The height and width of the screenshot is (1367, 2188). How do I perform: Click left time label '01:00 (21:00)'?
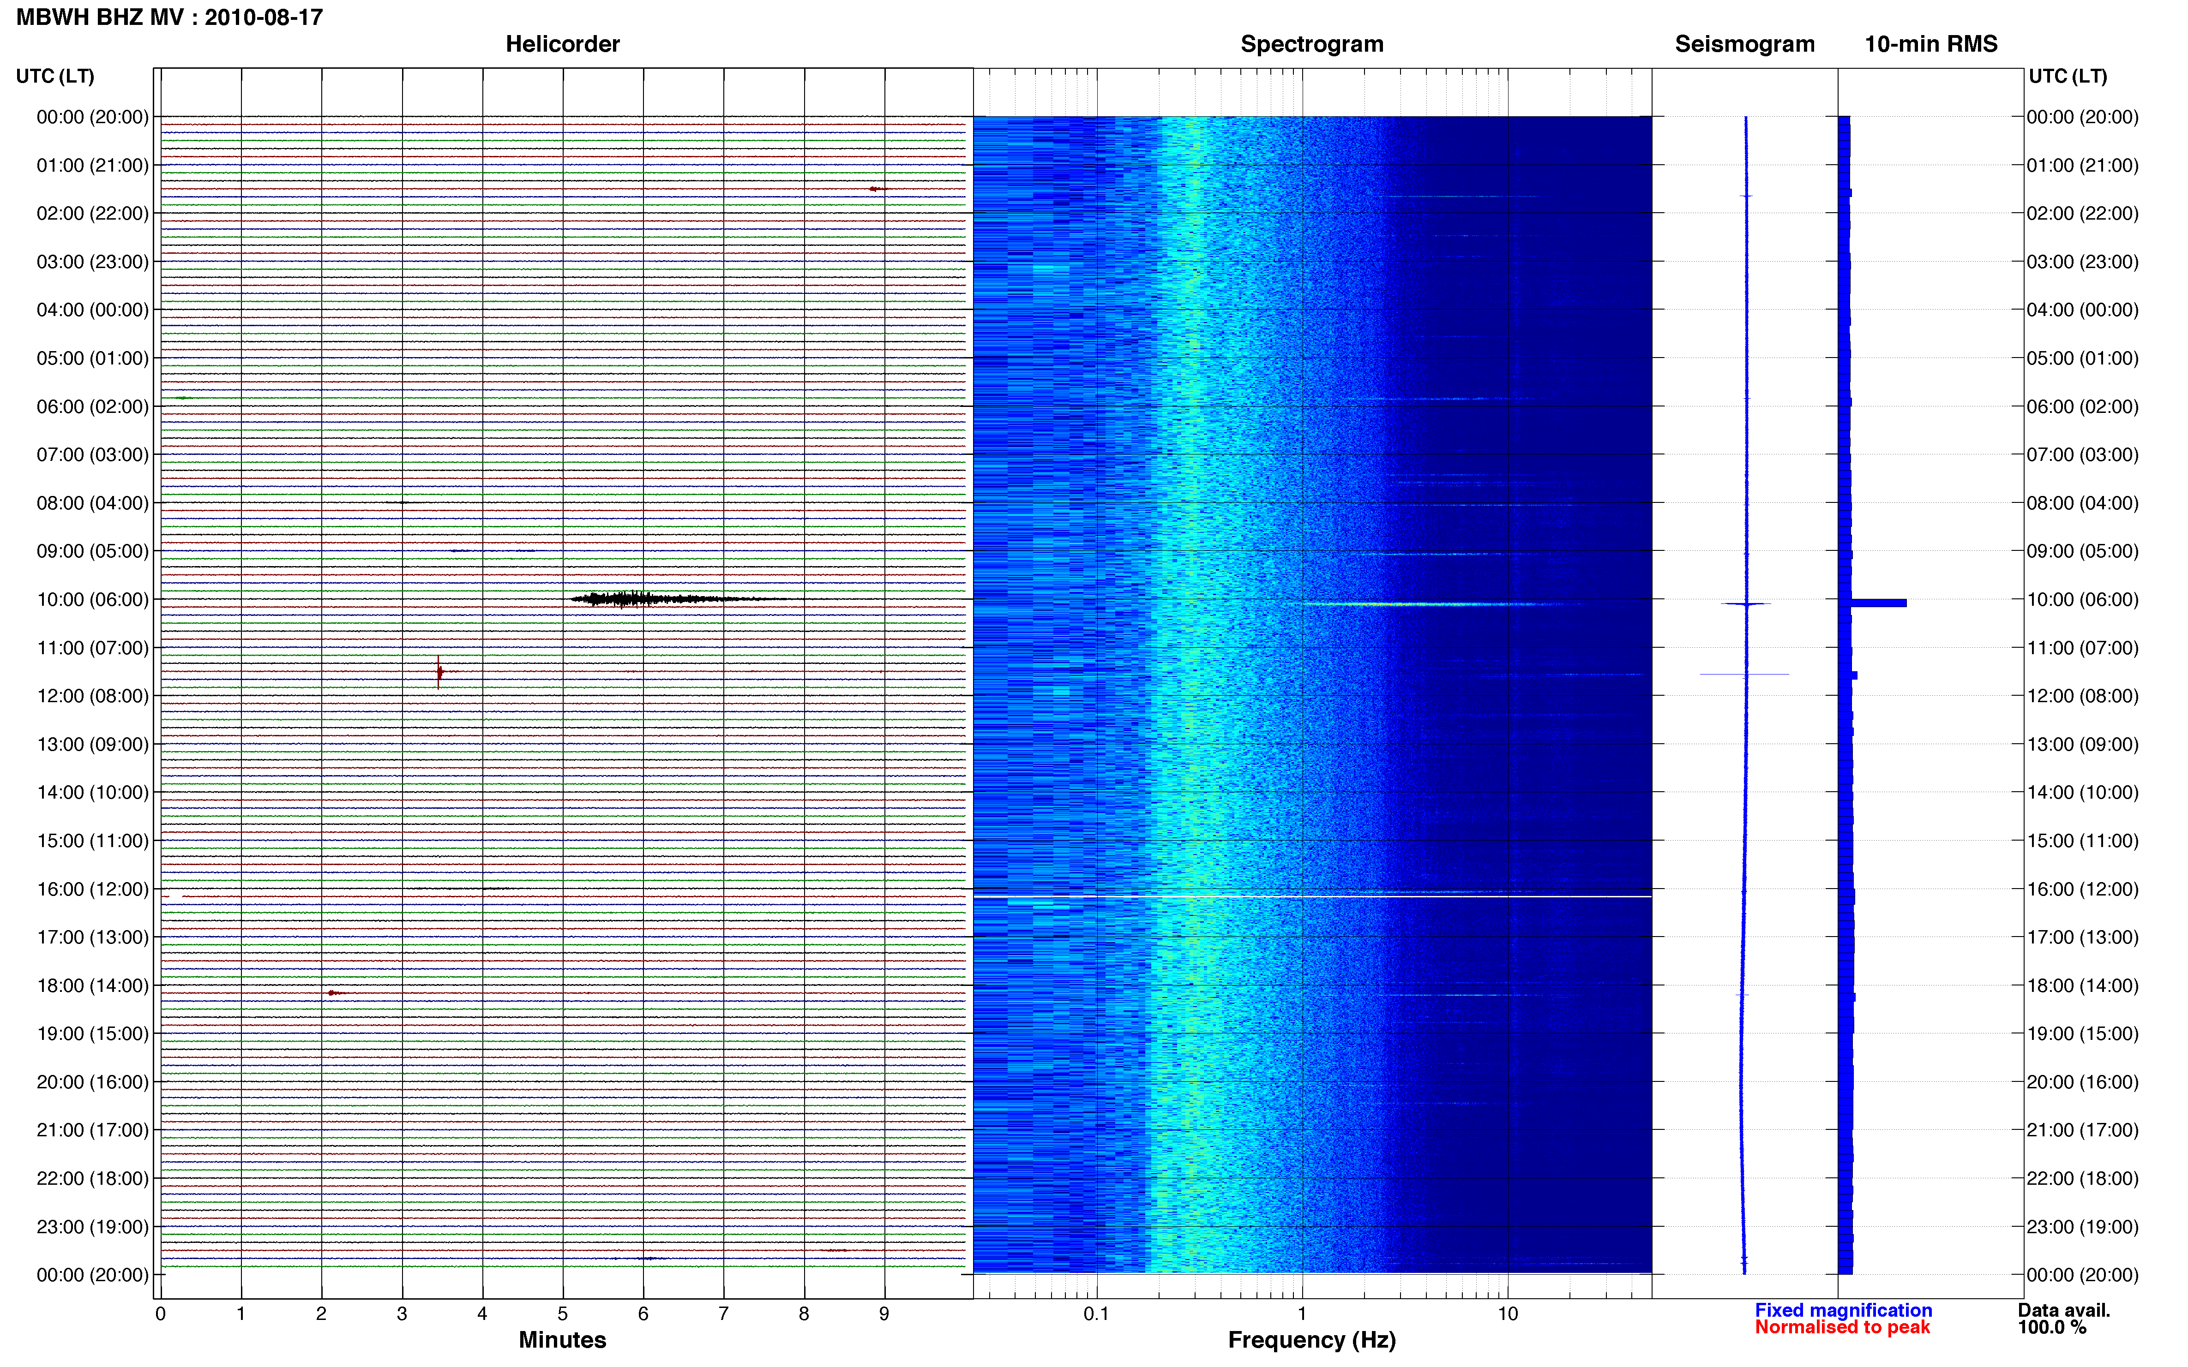click(x=92, y=166)
